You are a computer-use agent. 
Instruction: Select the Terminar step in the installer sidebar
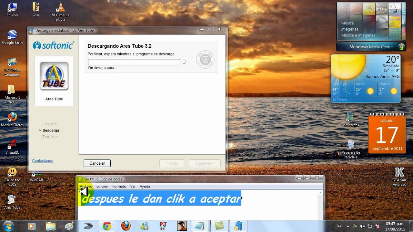pos(50,137)
